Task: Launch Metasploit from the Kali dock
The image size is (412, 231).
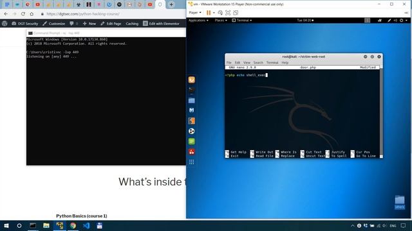Action: 192,110
